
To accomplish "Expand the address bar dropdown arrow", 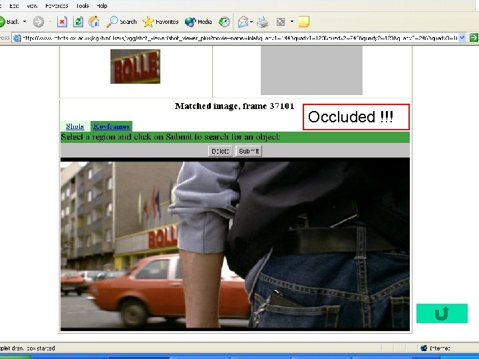I will pyautogui.click(x=462, y=38).
